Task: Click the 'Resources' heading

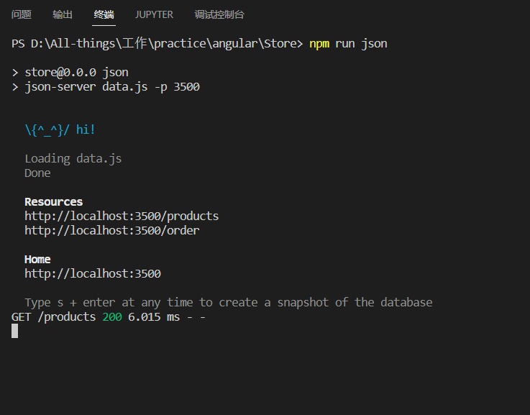Action: [53, 202]
